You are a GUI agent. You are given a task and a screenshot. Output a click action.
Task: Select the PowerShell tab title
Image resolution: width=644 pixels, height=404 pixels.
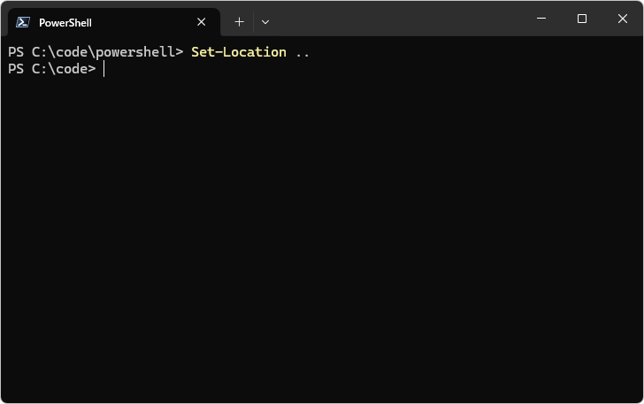coord(65,22)
